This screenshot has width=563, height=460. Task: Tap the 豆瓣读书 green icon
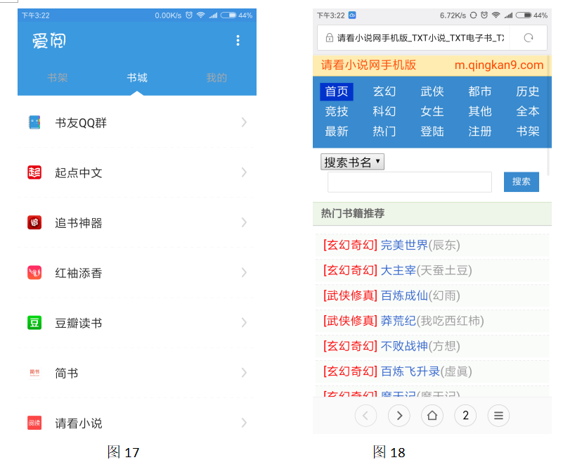click(34, 322)
